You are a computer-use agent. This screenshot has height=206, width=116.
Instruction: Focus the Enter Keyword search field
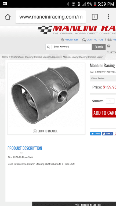coord(71,47)
